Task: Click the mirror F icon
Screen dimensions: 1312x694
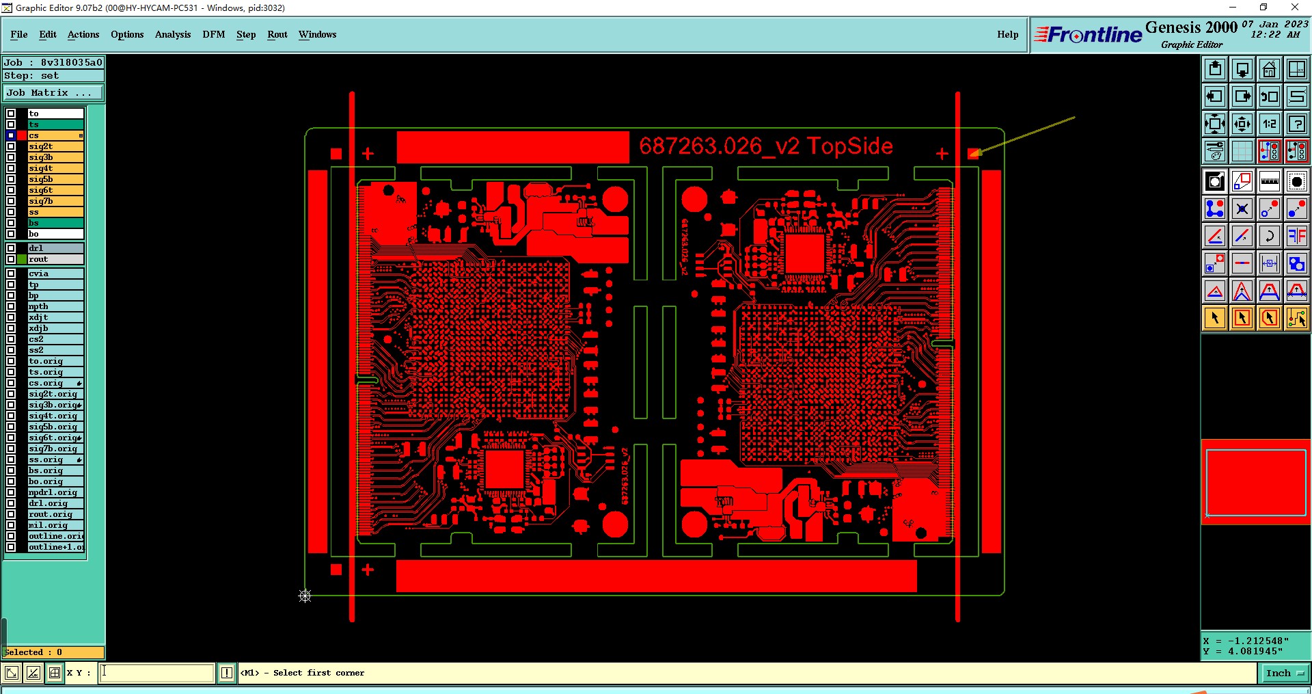Action: click(x=1297, y=236)
